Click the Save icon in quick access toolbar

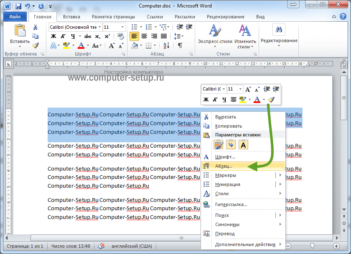coord(19,6)
